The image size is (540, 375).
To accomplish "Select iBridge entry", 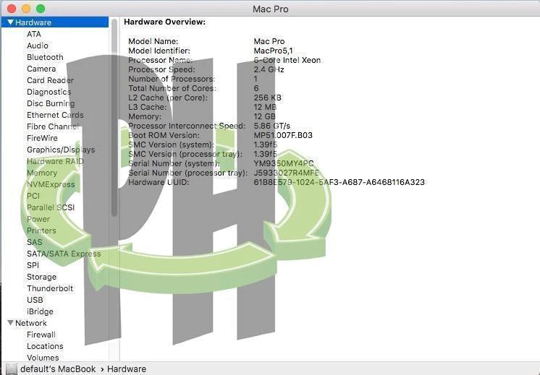I will click(x=40, y=311).
